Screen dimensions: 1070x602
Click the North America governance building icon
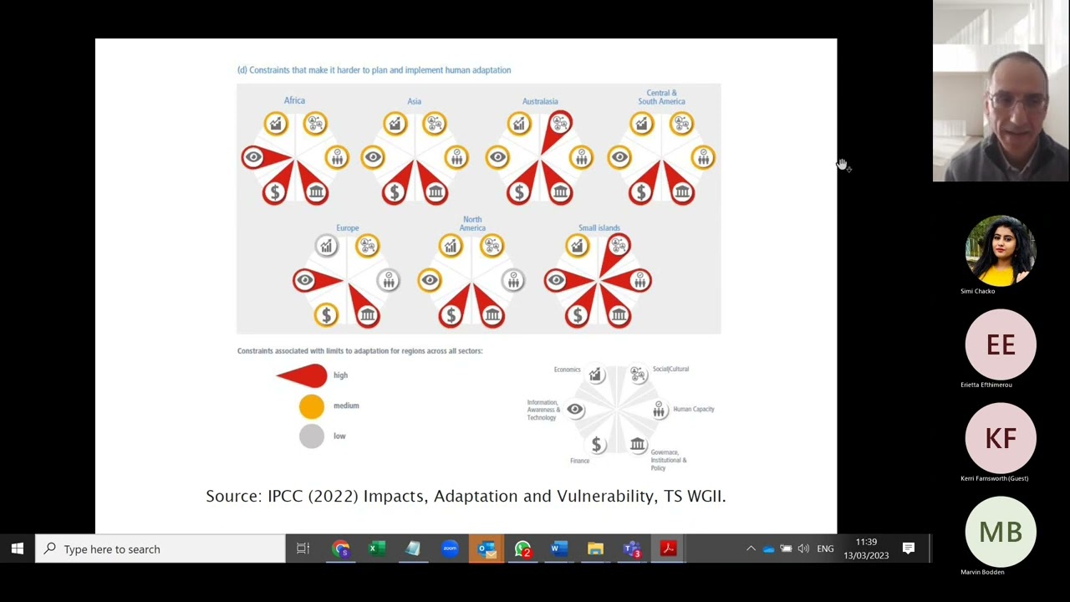(492, 315)
